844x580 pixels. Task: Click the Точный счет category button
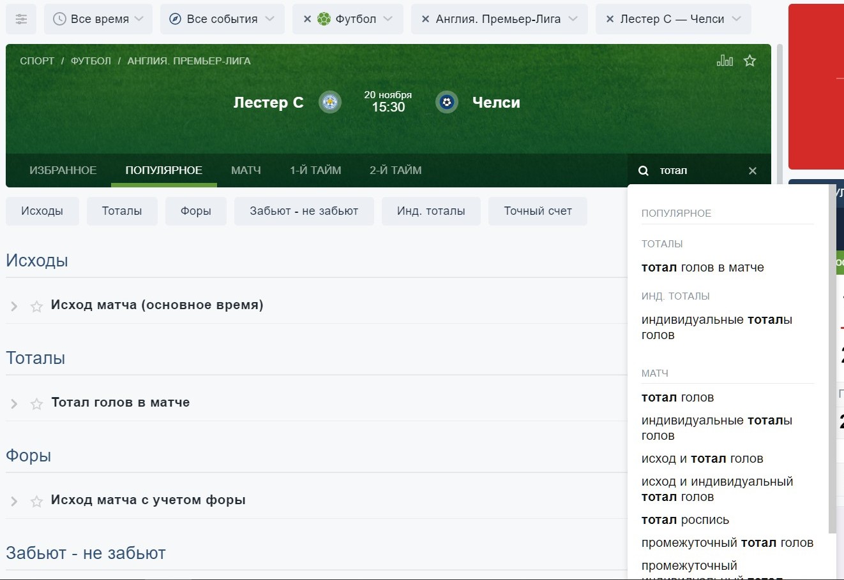[538, 211]
